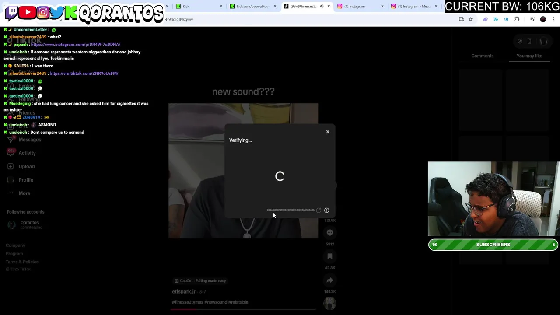Open the CapCut Editing made easy link
The height and width of the screenshot is (315, 560).
(x=200, y=281)
